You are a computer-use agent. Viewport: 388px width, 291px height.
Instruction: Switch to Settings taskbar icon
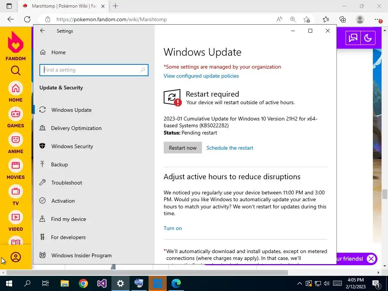coord(120,283)
